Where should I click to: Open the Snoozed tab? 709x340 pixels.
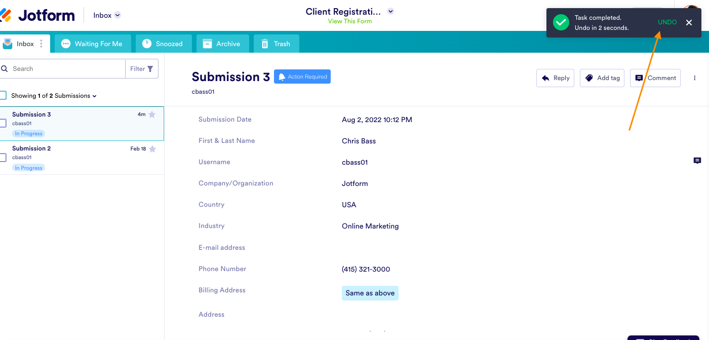point(163,44)
